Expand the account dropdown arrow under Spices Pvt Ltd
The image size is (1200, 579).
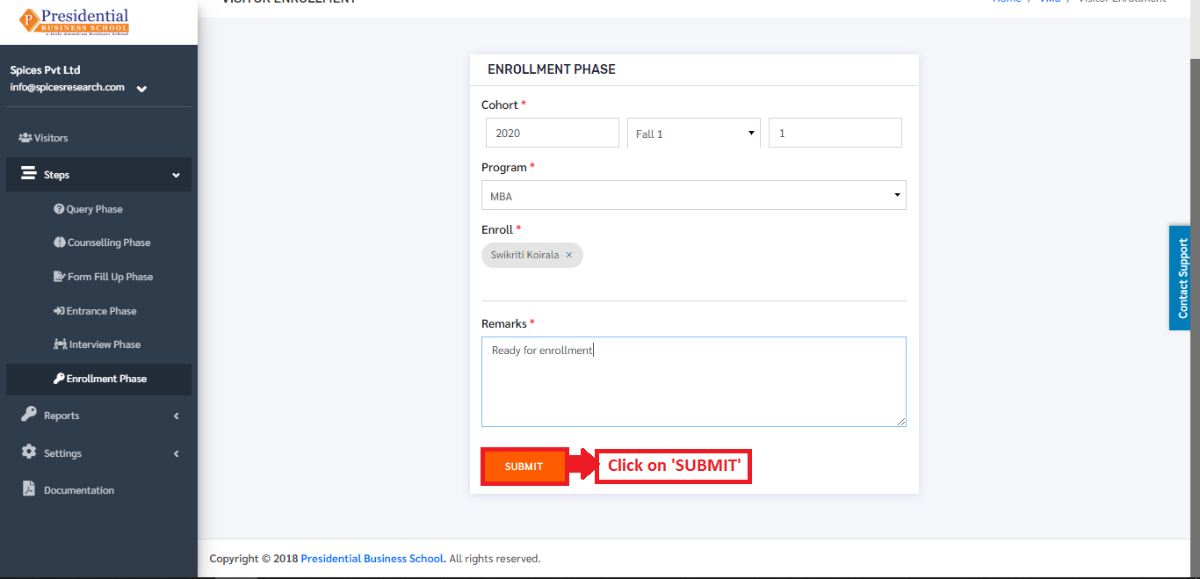141,89
